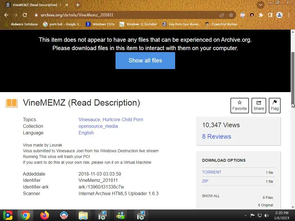Click the 10,347 Views text

coord(221,125)
